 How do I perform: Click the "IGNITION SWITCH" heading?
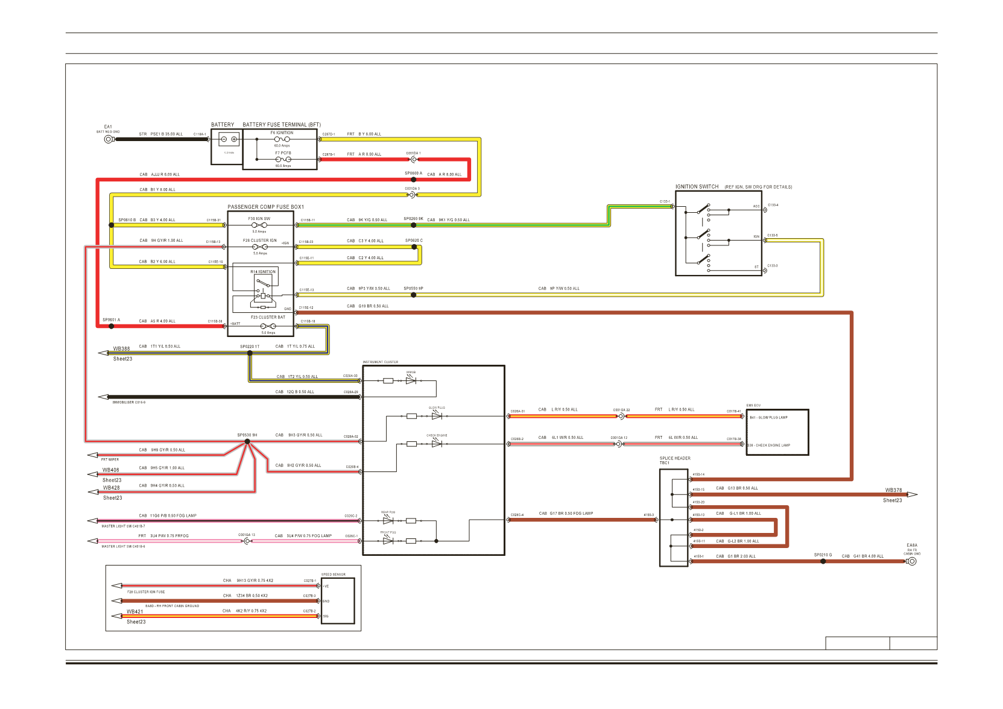tap(697, 187)
